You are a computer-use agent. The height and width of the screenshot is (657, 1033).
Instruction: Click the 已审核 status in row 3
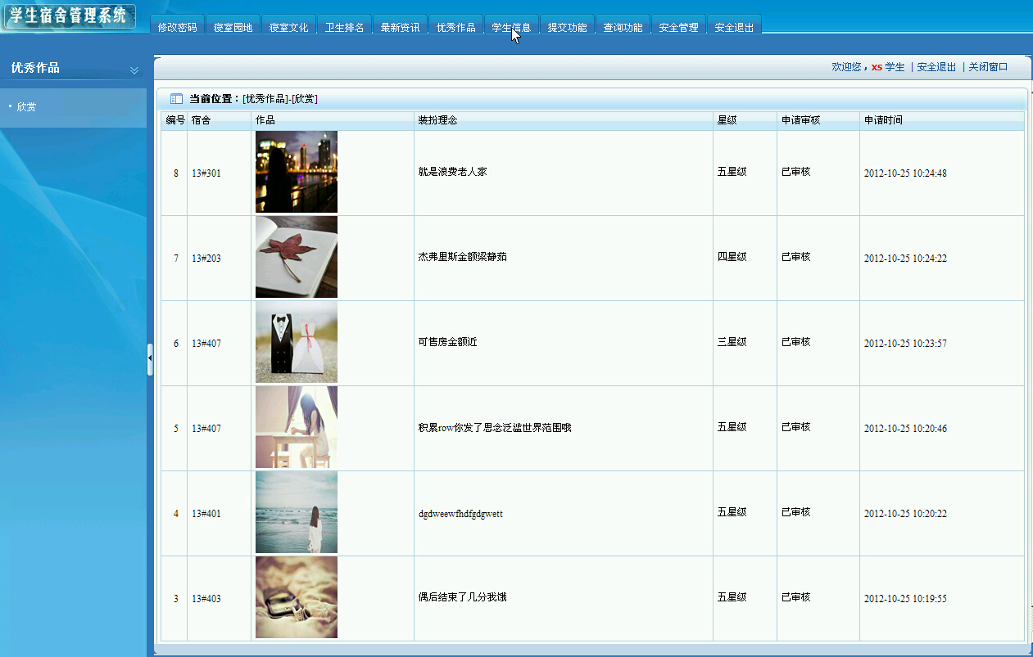click(x=795, y=597)
